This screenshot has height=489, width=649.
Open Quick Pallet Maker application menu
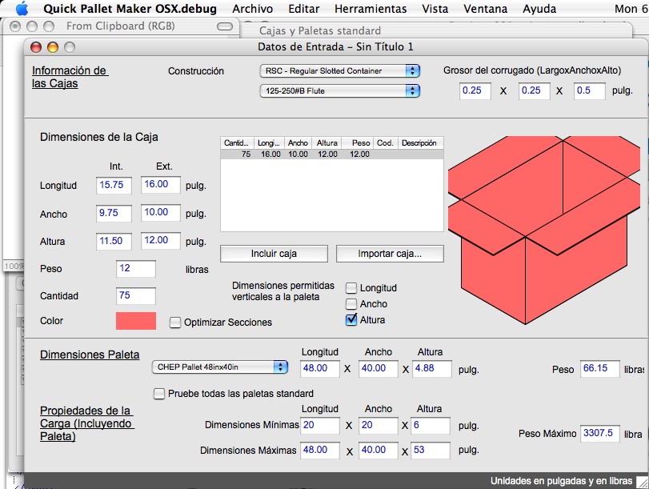click(130, 9)
